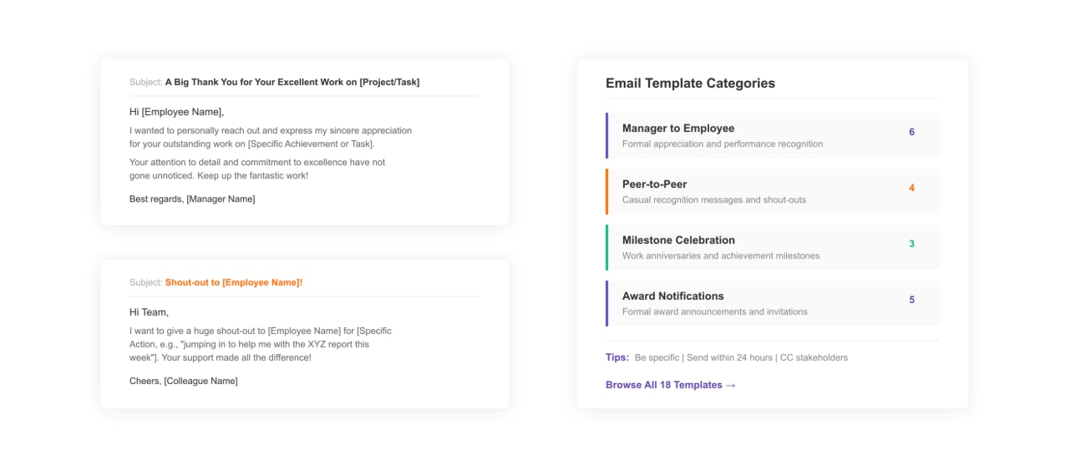The width and height of the screenshot is (1086, 465).
Task: Click the purple Tips label
Action: point(617,357)
